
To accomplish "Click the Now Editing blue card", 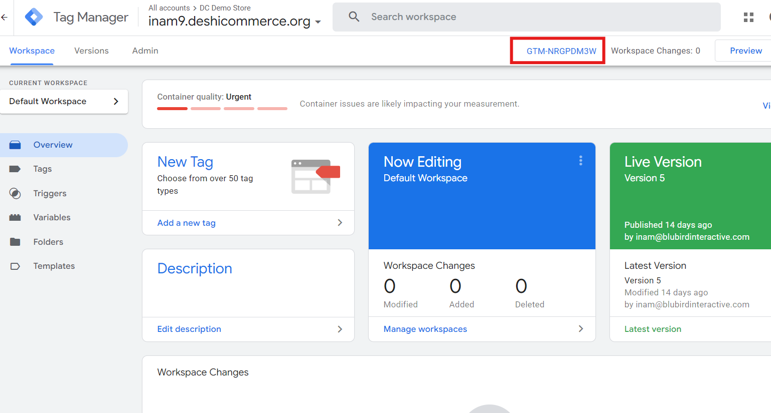I will [482, 196].
